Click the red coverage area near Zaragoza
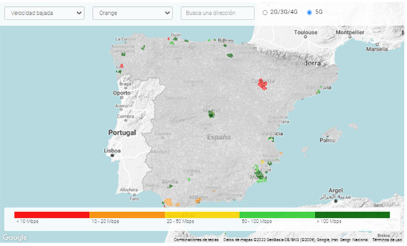 click(263, 84)
